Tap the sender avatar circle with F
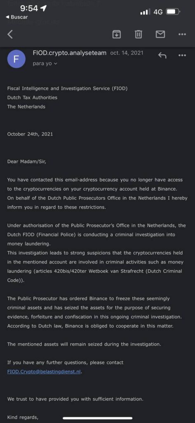 tap(16, 59)
